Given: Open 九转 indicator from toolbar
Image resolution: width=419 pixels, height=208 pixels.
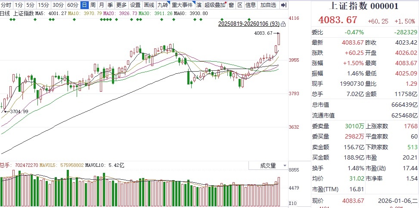Looking at the screenshot, I should pyautogui.click(x=162, y=5).
